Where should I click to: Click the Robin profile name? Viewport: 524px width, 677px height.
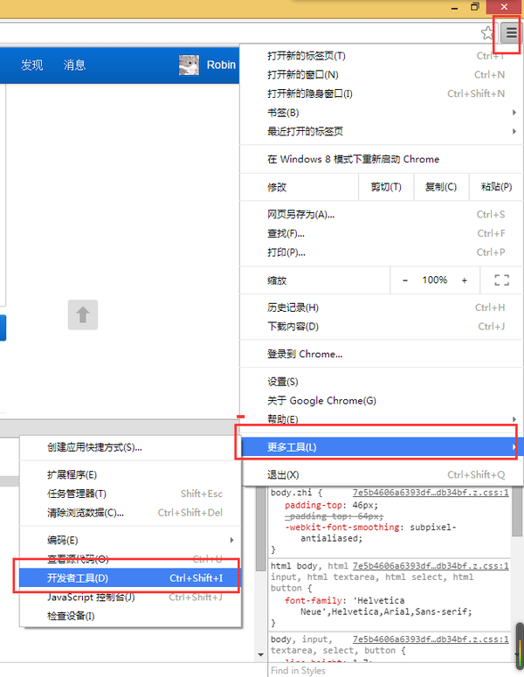pyautogui.click(x=221, y=66)
